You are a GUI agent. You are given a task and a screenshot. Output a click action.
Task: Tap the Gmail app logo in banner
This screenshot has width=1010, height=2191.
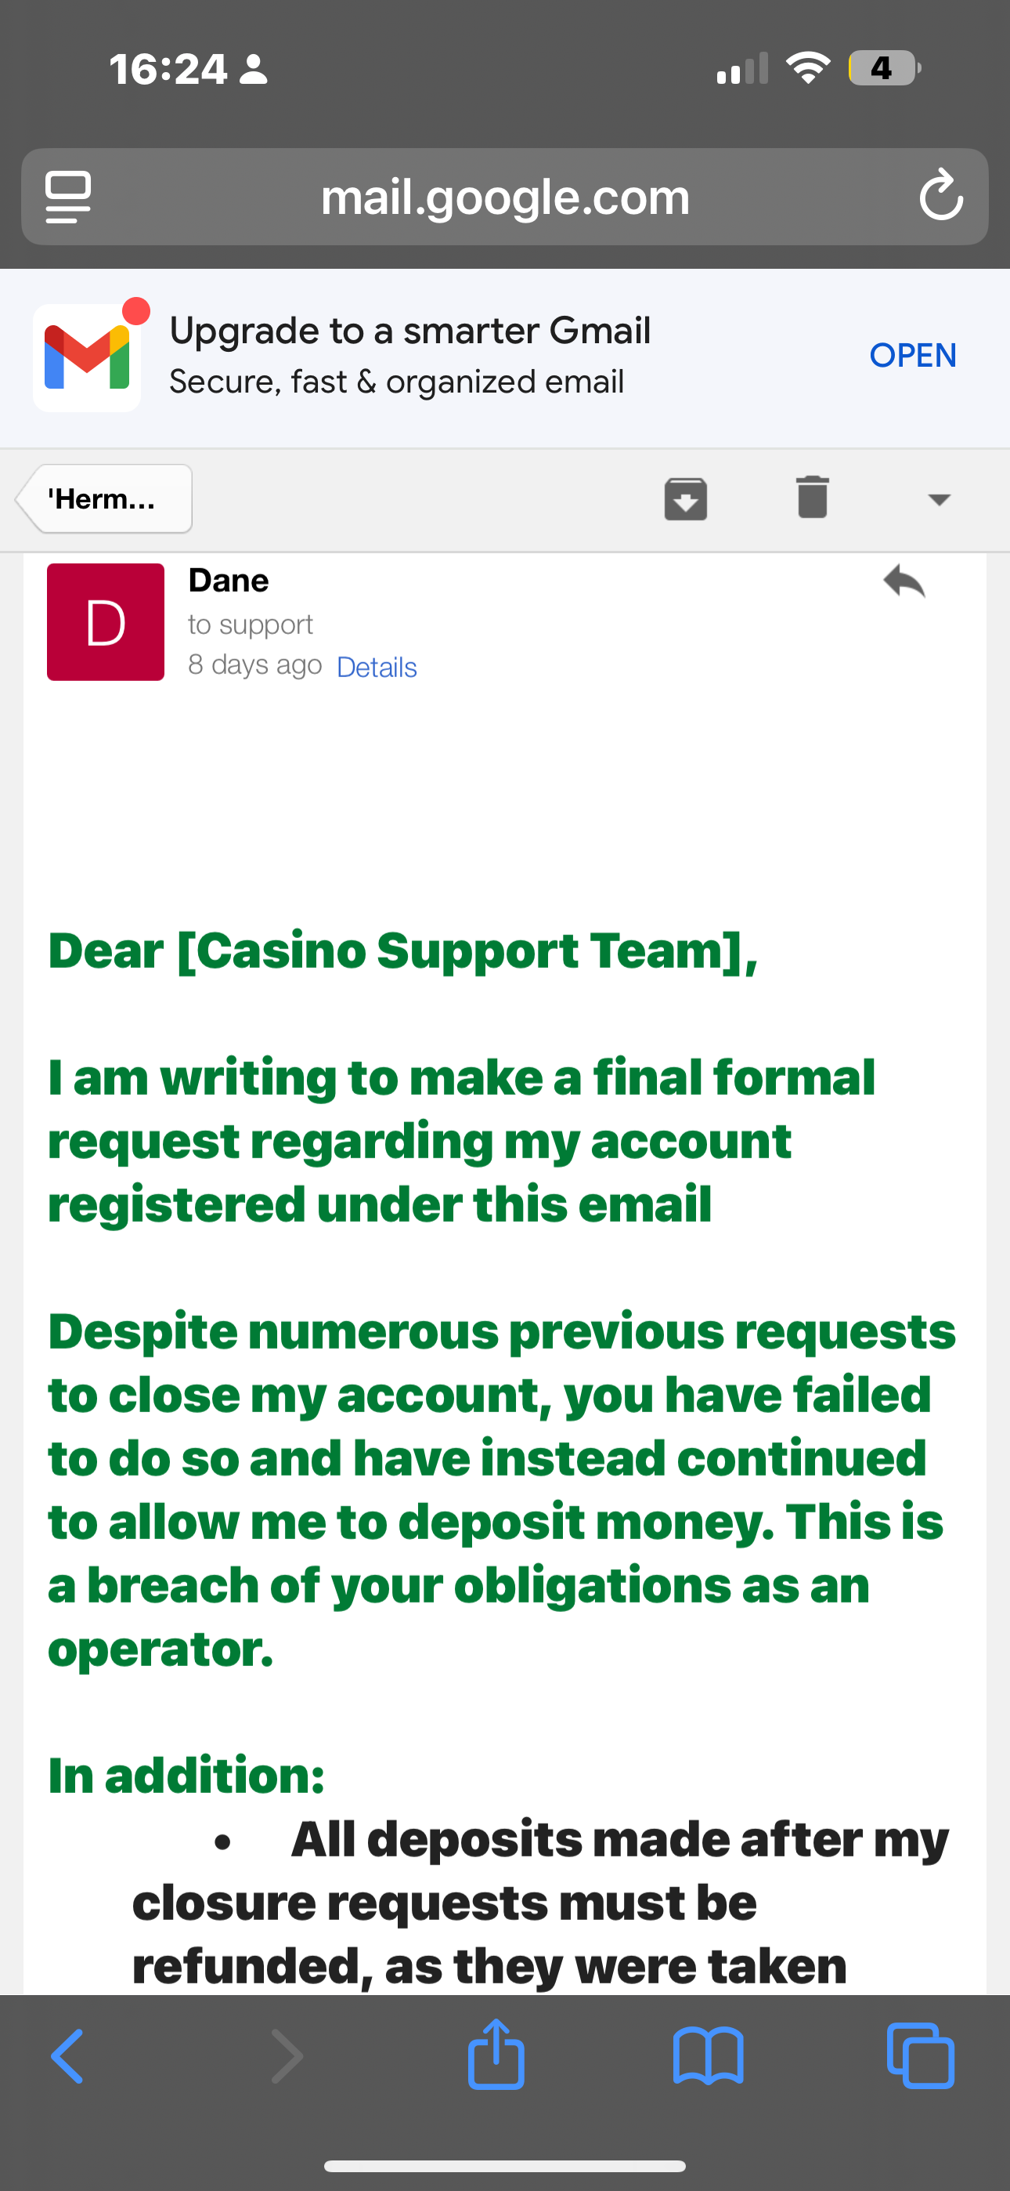click(x=88, y=357)
